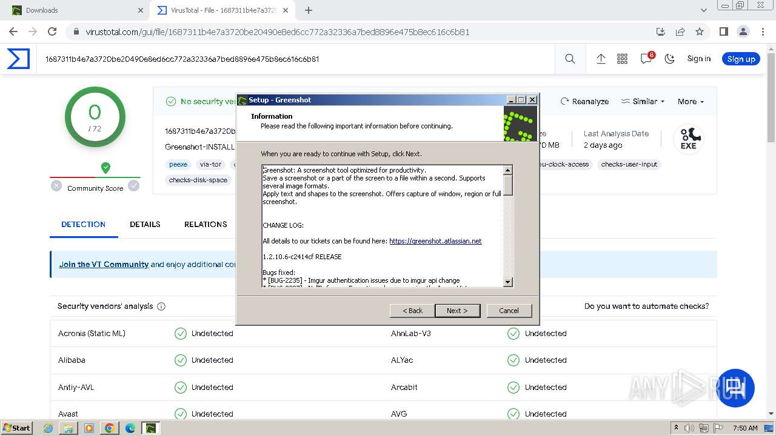Click the Reanalyze button
776x436 pixels.
(584, 101)
